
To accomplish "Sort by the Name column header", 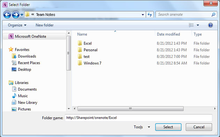I will pos(82,34).
